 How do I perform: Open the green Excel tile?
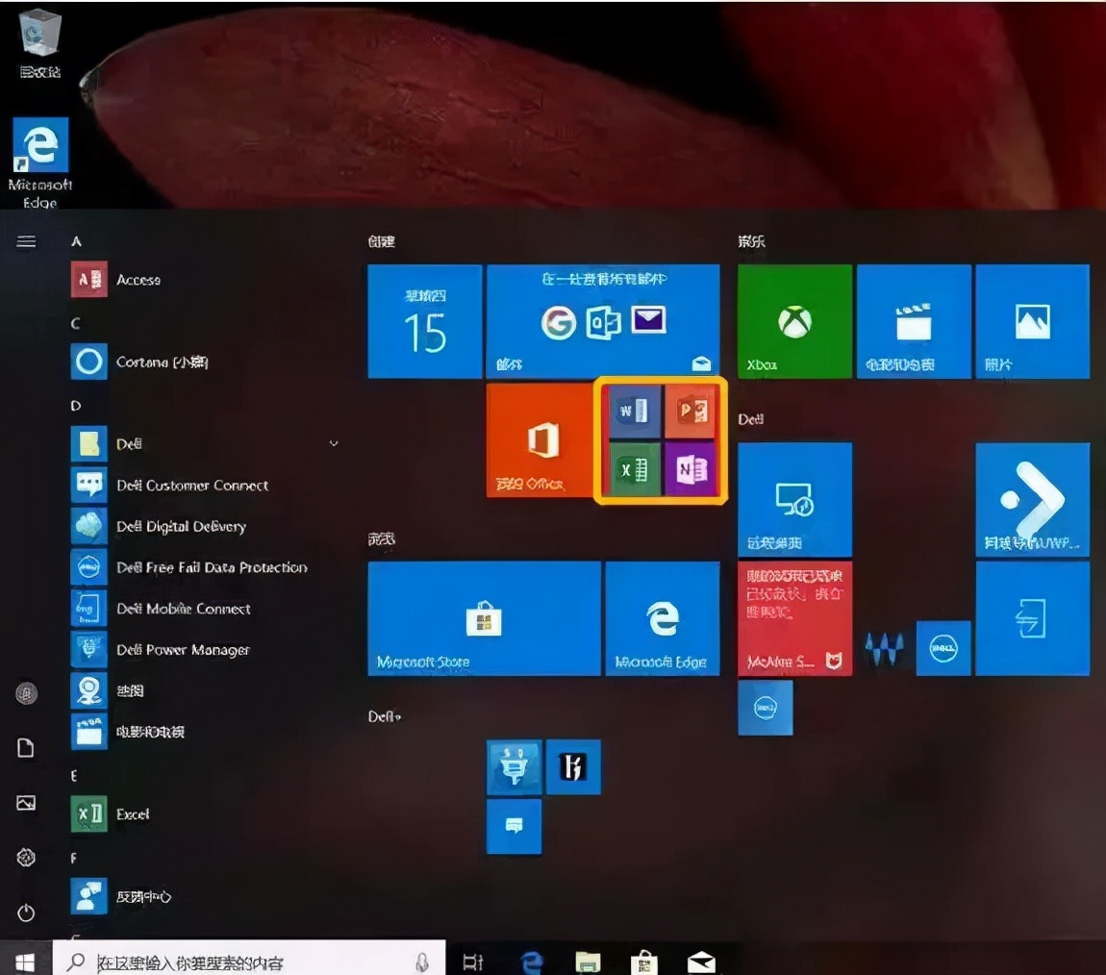[x=634, y=468]
